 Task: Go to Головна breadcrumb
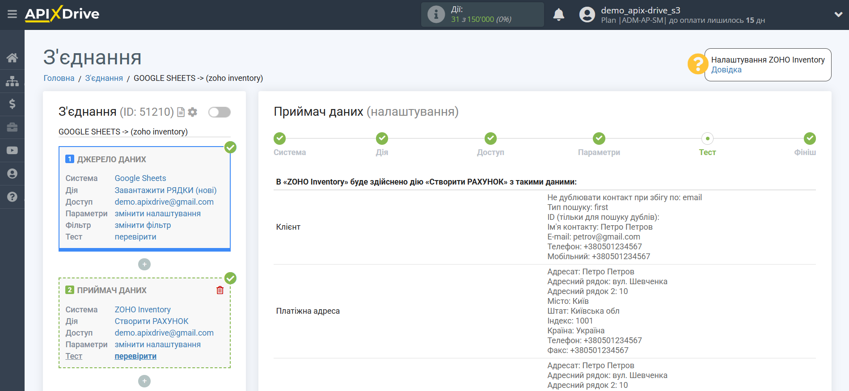pos(59,78)
